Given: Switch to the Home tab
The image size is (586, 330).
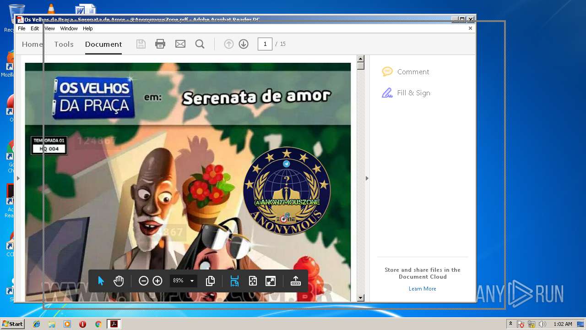Looking at the screenshot, I should coord(32,44).
